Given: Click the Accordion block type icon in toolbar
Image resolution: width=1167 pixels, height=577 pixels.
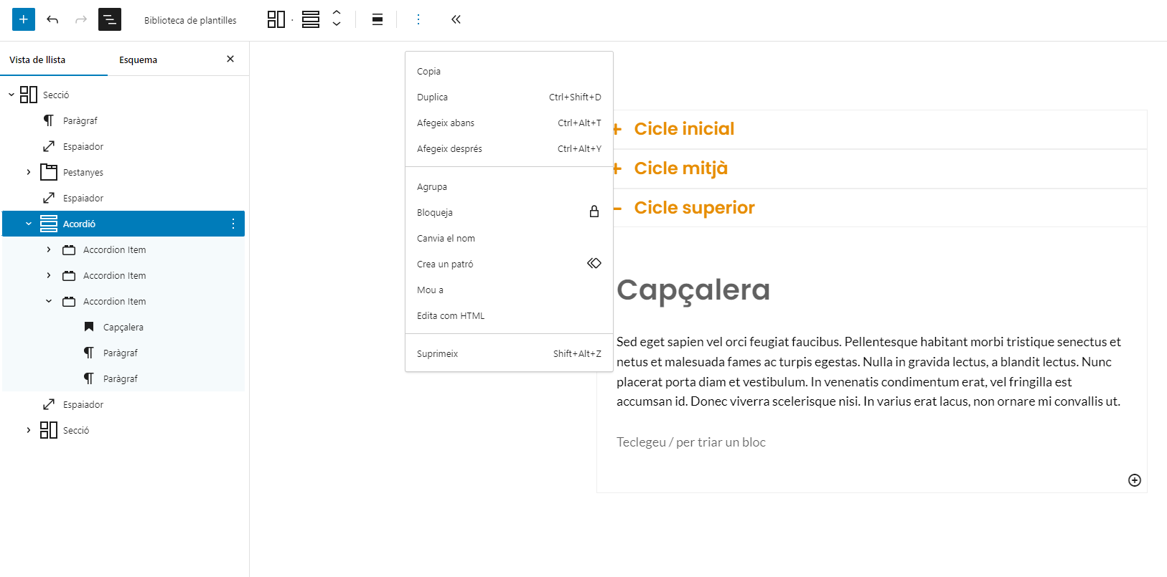Looking at the screenshot, I should [x=311, y=19].
